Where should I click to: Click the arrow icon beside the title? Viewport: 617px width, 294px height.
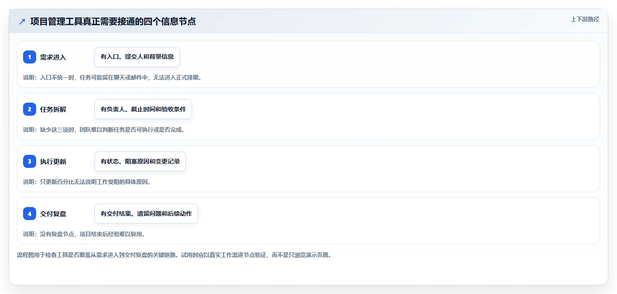coord(22,22)
